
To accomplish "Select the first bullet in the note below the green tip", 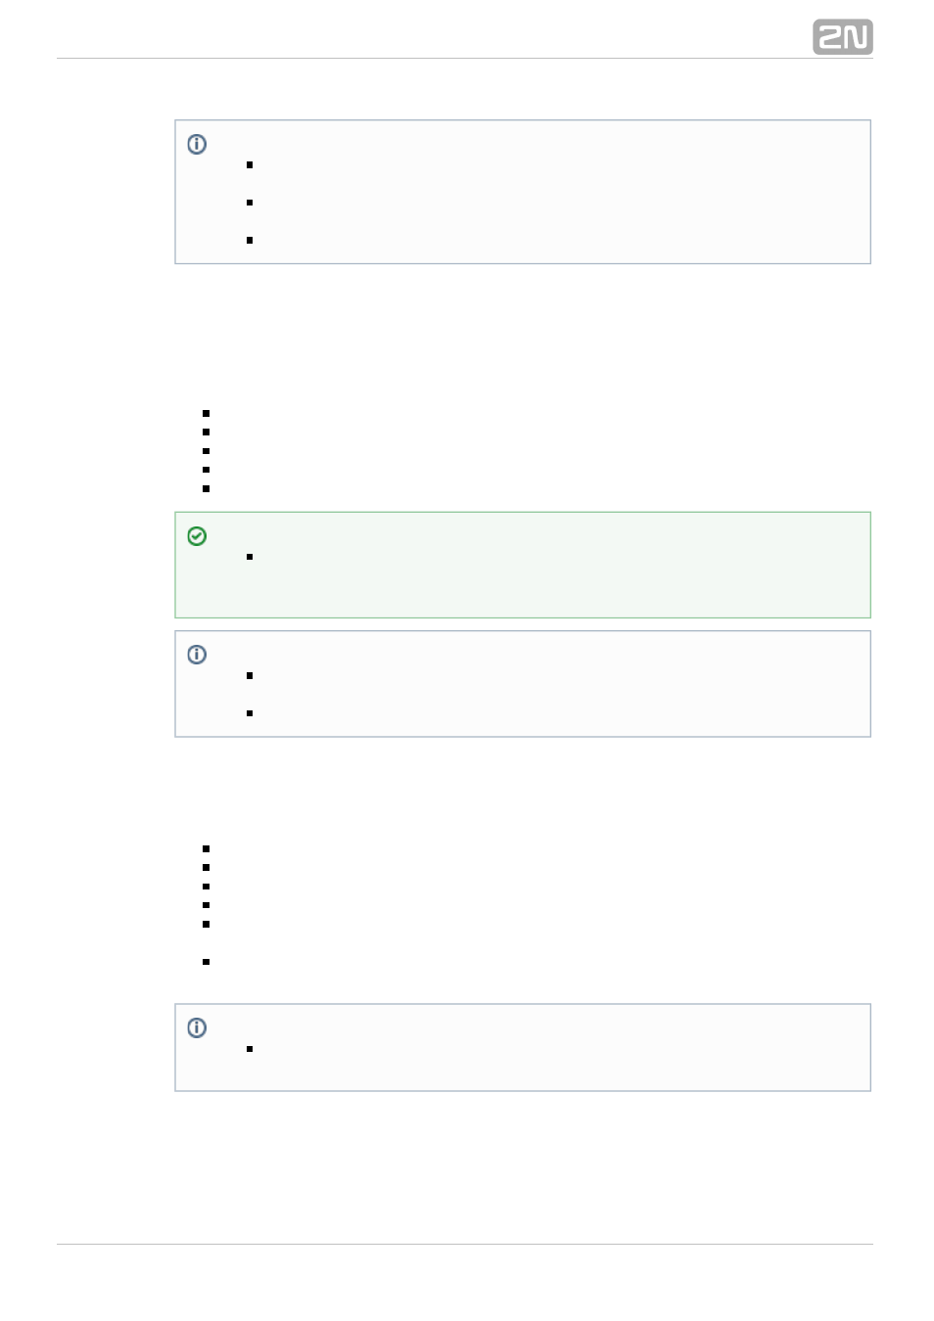I will coord(250,675).
